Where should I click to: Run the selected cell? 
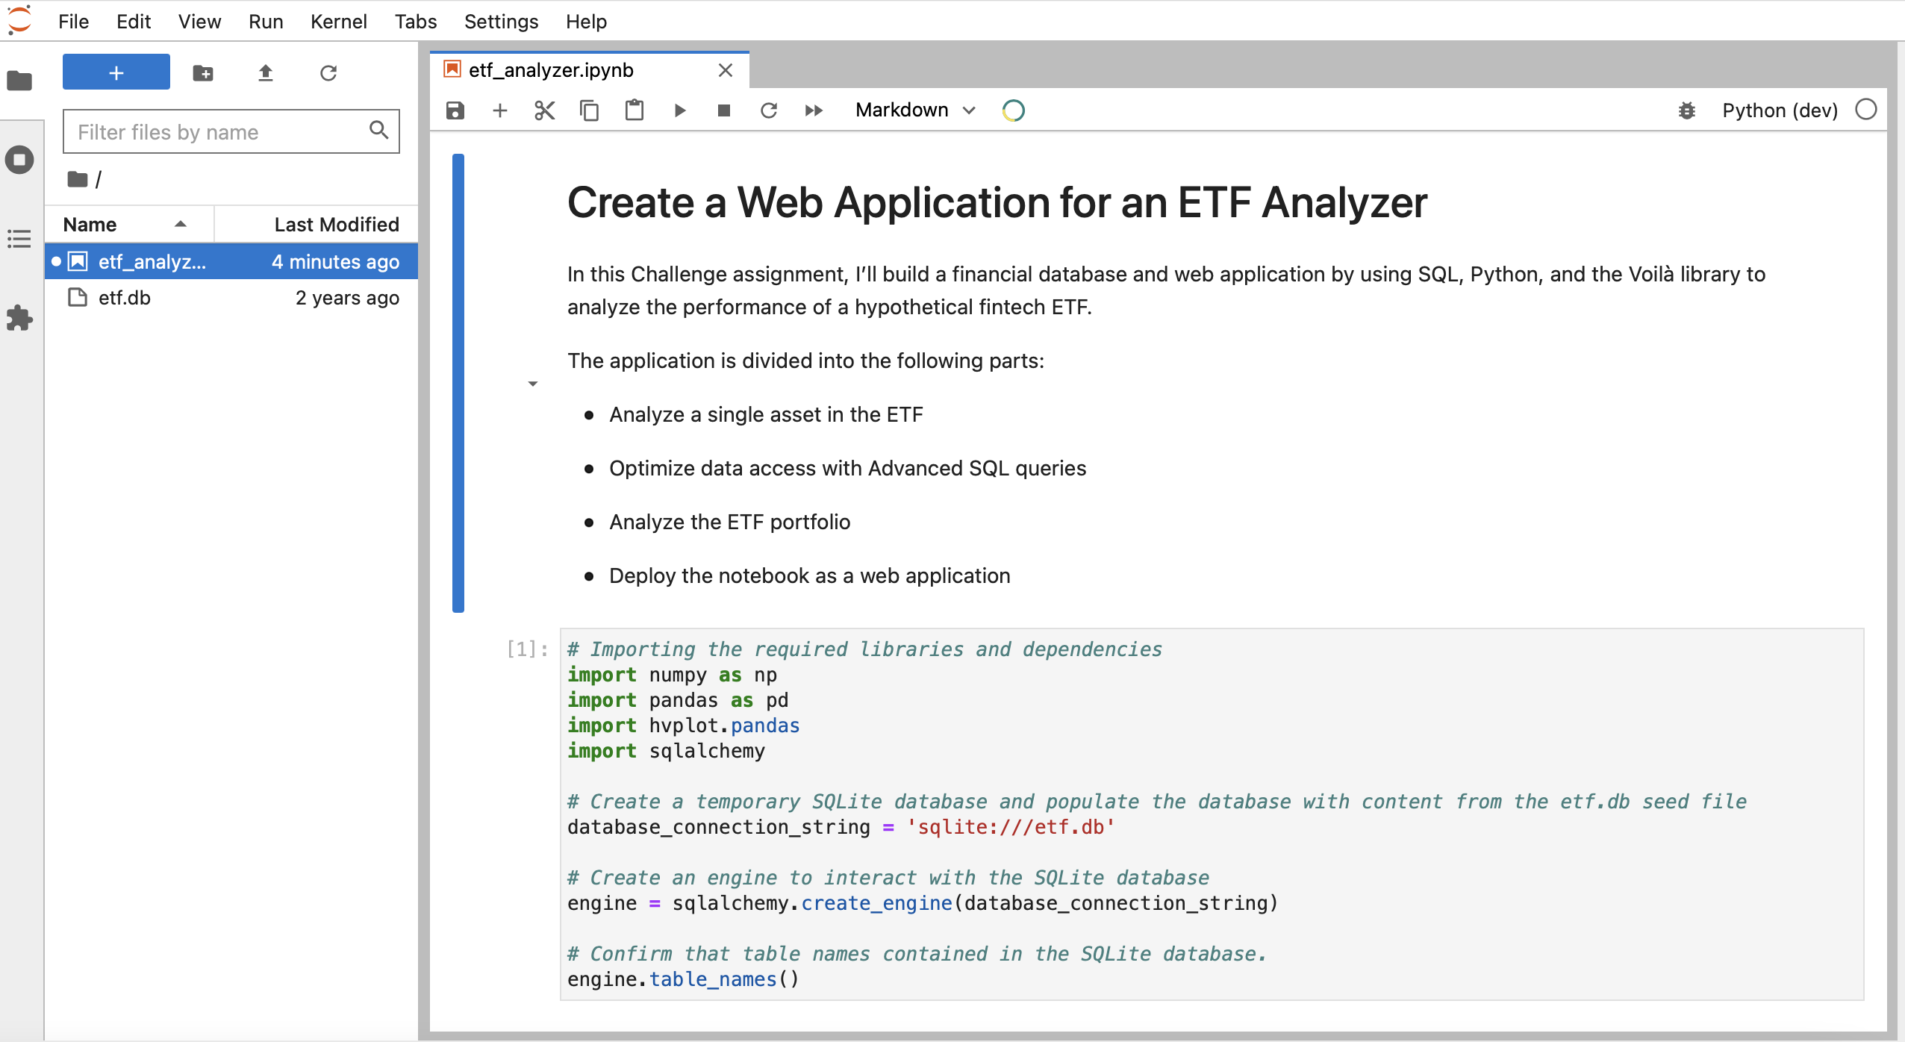pos(678,110)
